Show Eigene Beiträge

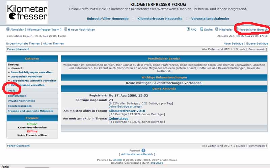tap(257, 44)
